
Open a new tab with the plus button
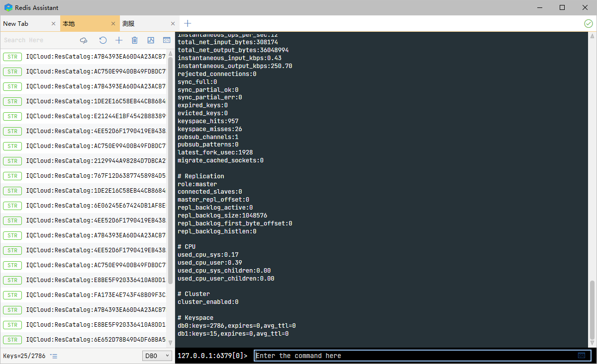tap(187, 23)
